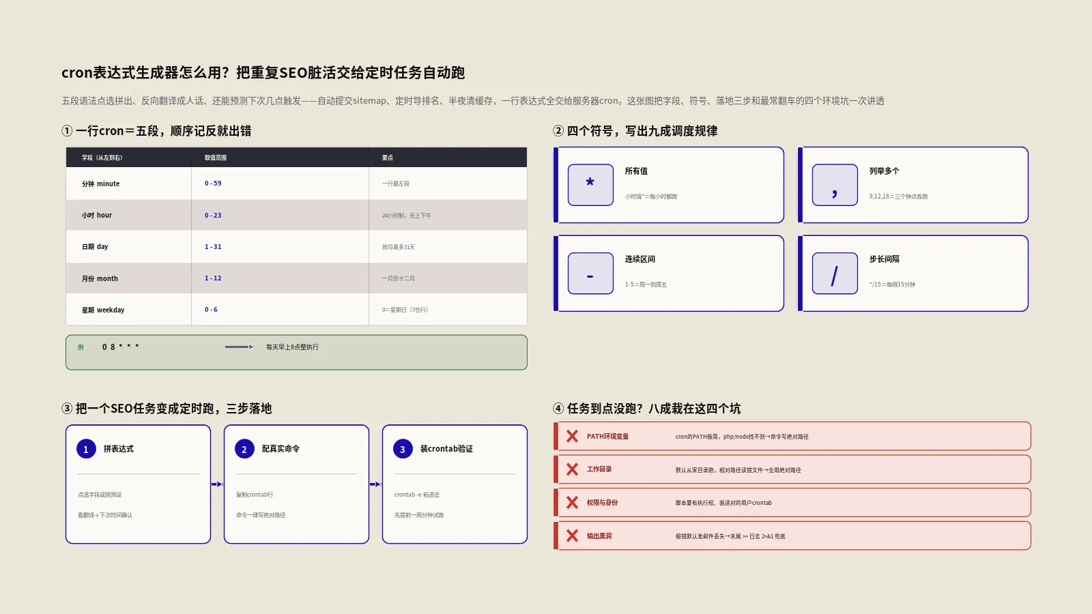The width and height of the screenshot is (1092, 614).
Task: Click section heading ② 四个符号
Action: (635, 131)
